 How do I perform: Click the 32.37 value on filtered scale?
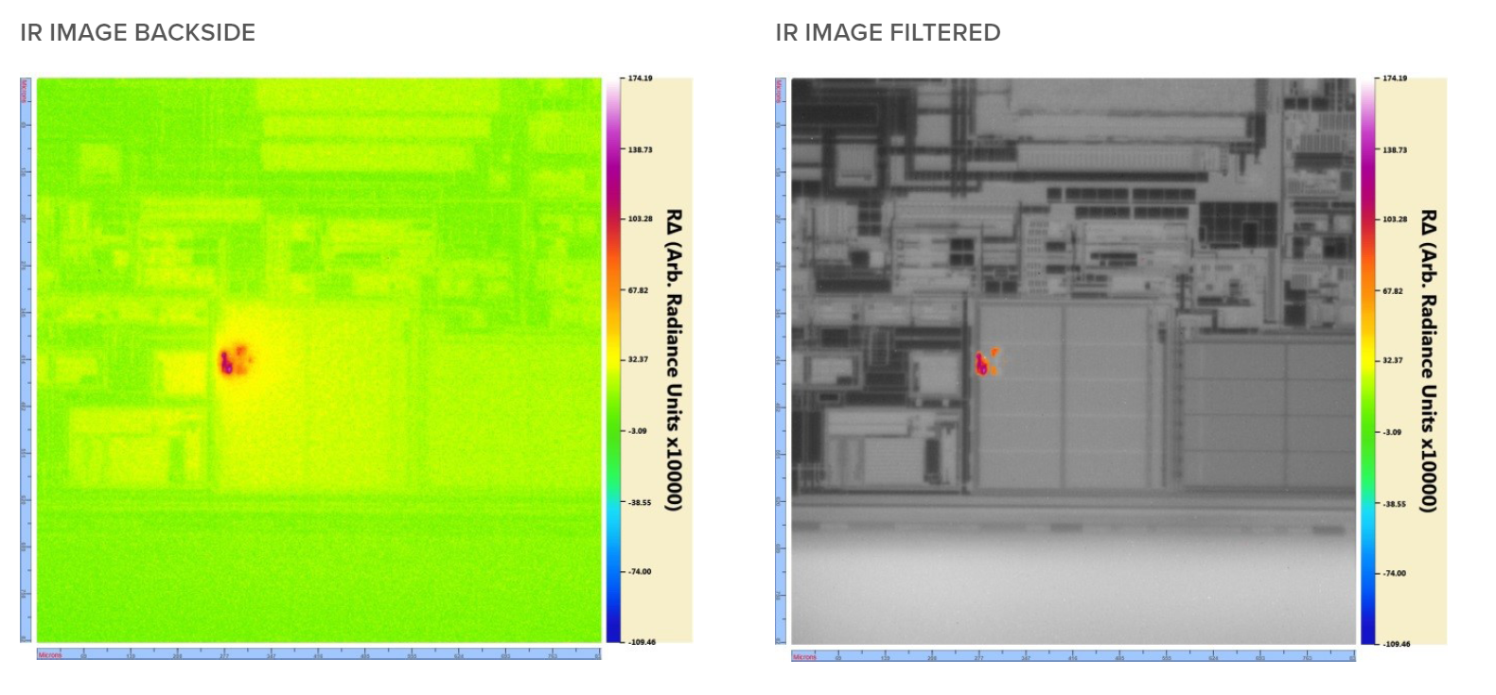pyautogui.click(x=1393, y=360)
